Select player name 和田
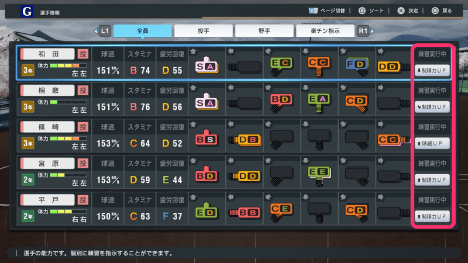This screenshot has height=263, width=468. 49,54
